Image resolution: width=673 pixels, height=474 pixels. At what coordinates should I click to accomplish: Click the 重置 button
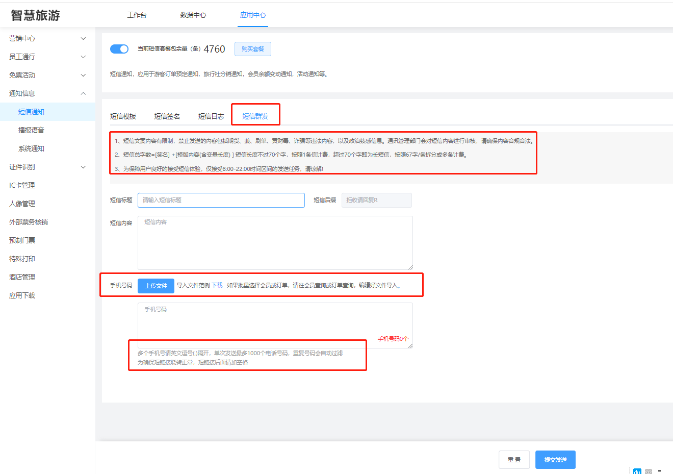click(x=514, y=460)
